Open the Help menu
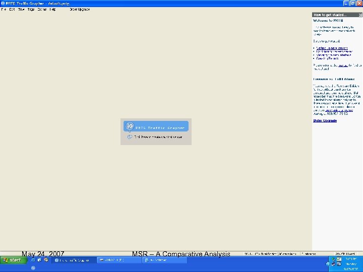This screenshot has height=272, width=363. click(52, 10)
